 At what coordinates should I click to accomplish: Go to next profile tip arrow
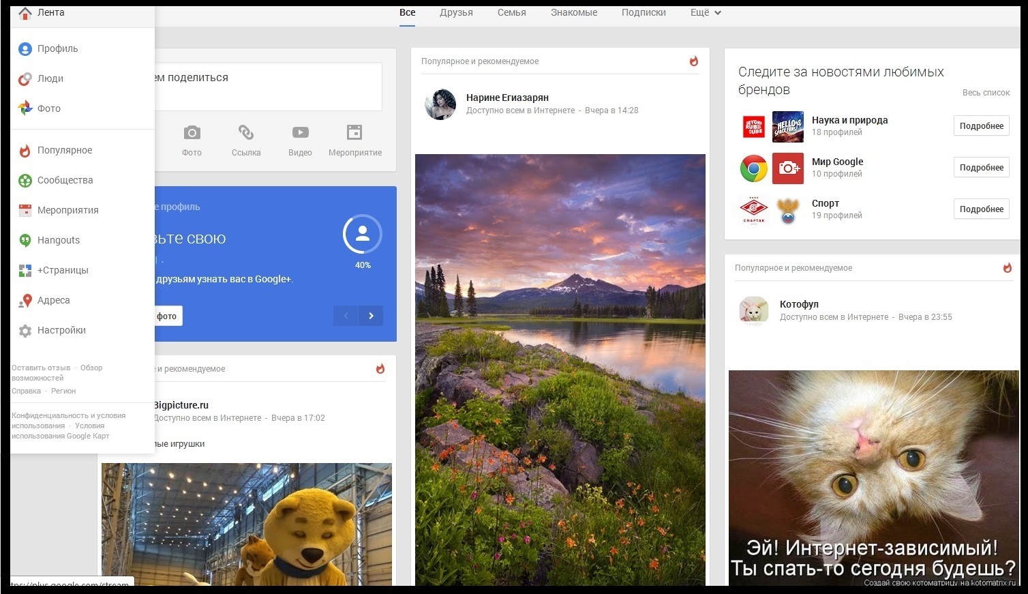coord(371,316)
